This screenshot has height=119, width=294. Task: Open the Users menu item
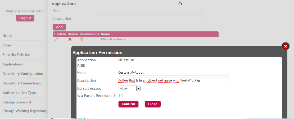7,36
